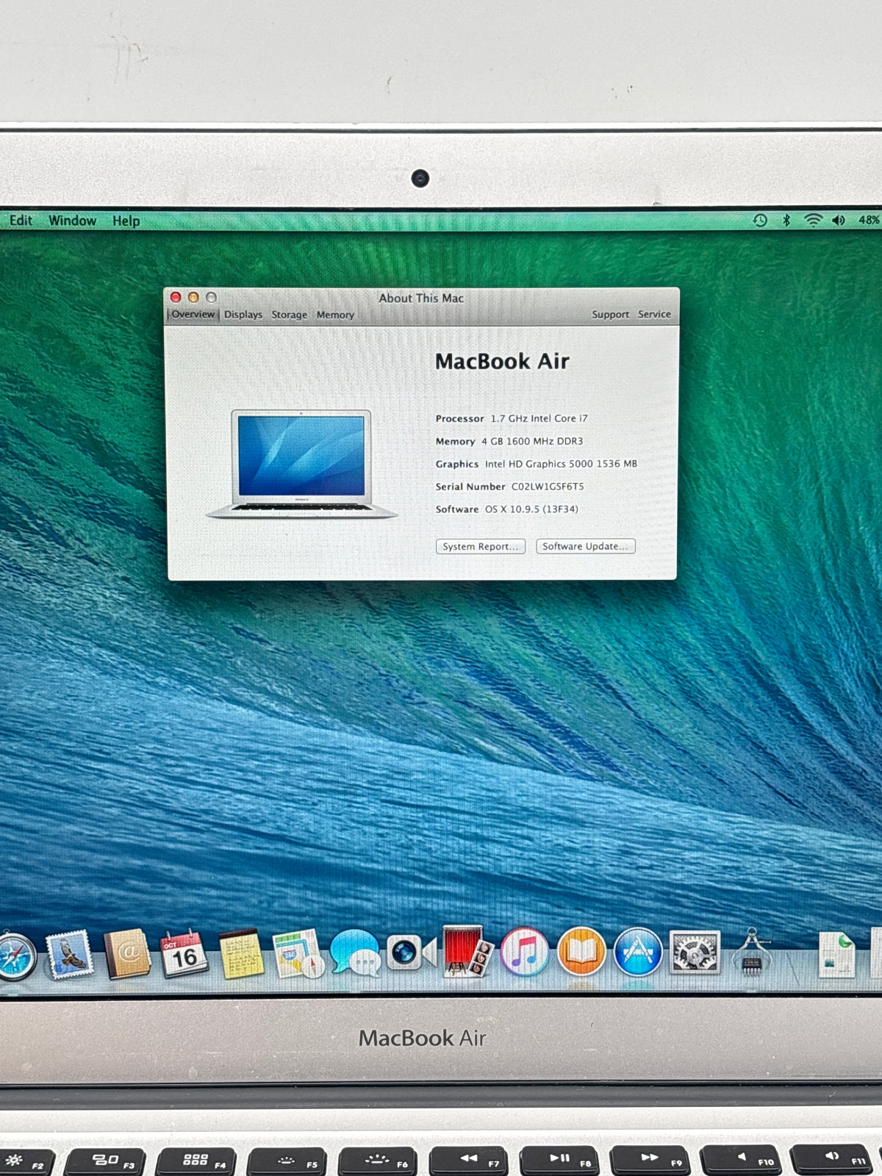
Task: Open Bluetooth status in menu bar
Action: point(786,220)
